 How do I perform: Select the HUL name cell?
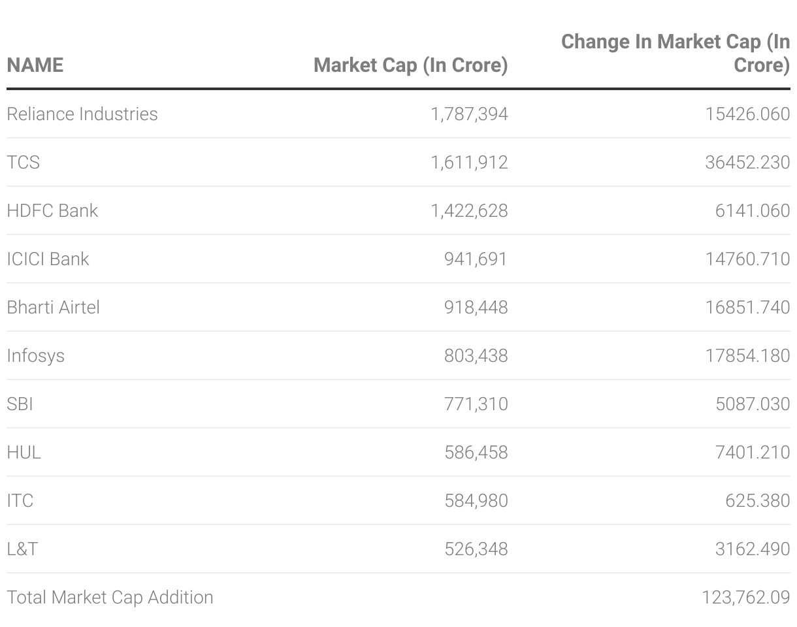click(x=24, y=452)
